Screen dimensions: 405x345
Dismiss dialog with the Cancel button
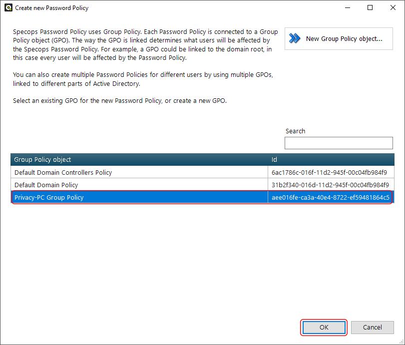(372, 328)
